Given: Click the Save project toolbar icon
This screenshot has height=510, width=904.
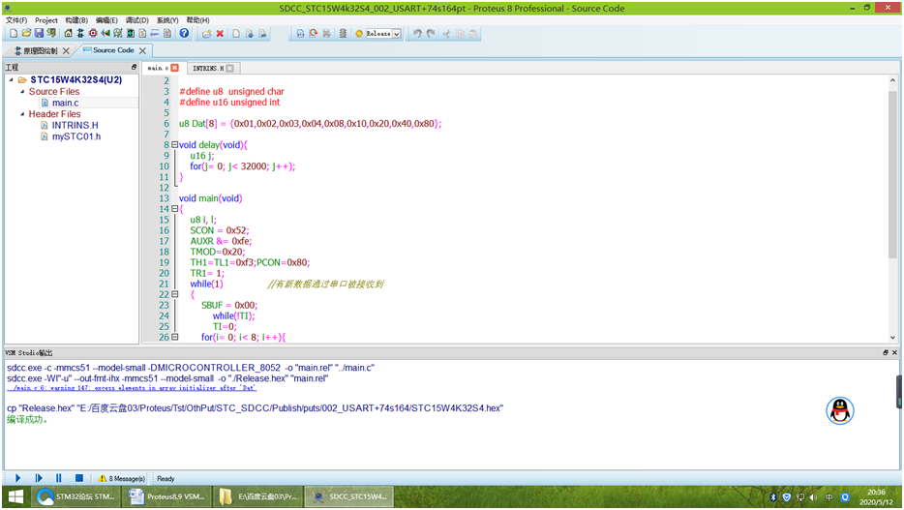Looking at the screenshot, I should 39,34.
